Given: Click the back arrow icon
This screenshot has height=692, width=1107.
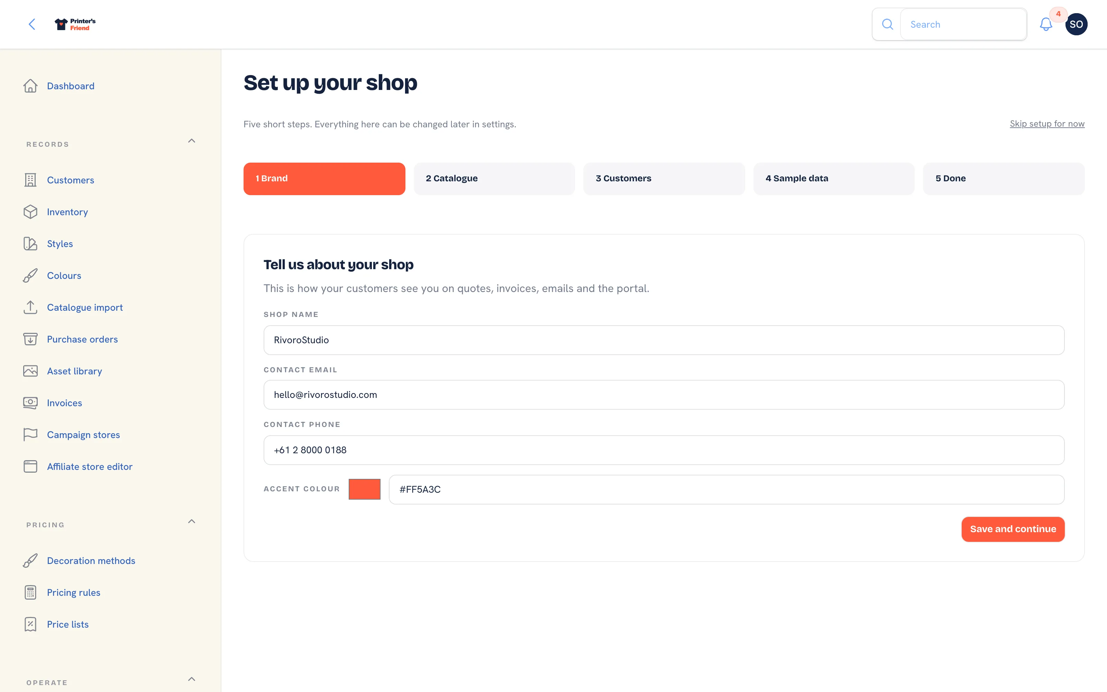Looking at the screenshot, I should click(x=32, y=24).
